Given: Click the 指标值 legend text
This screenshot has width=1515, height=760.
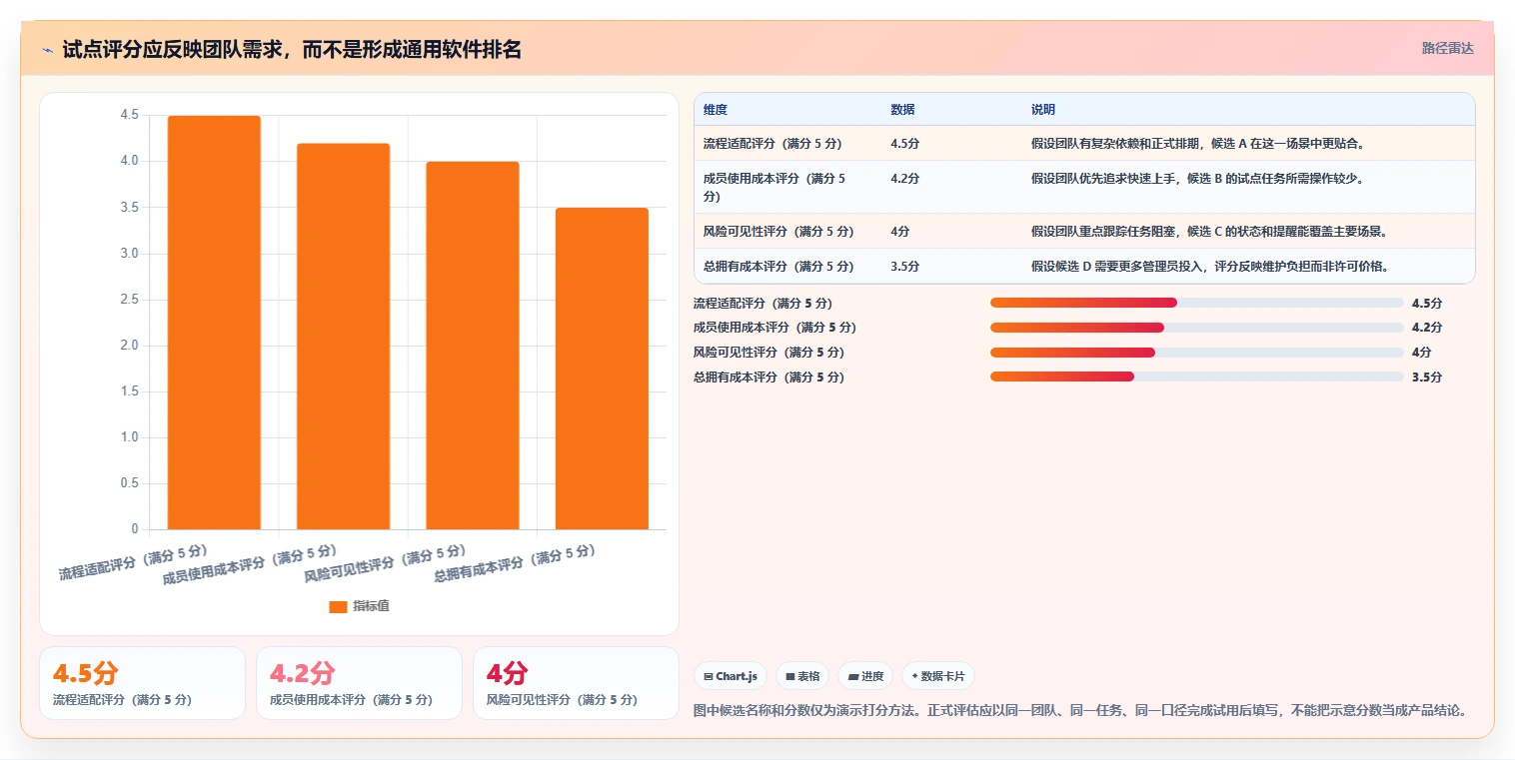Looking at the screenshot, I should (371, 606).
